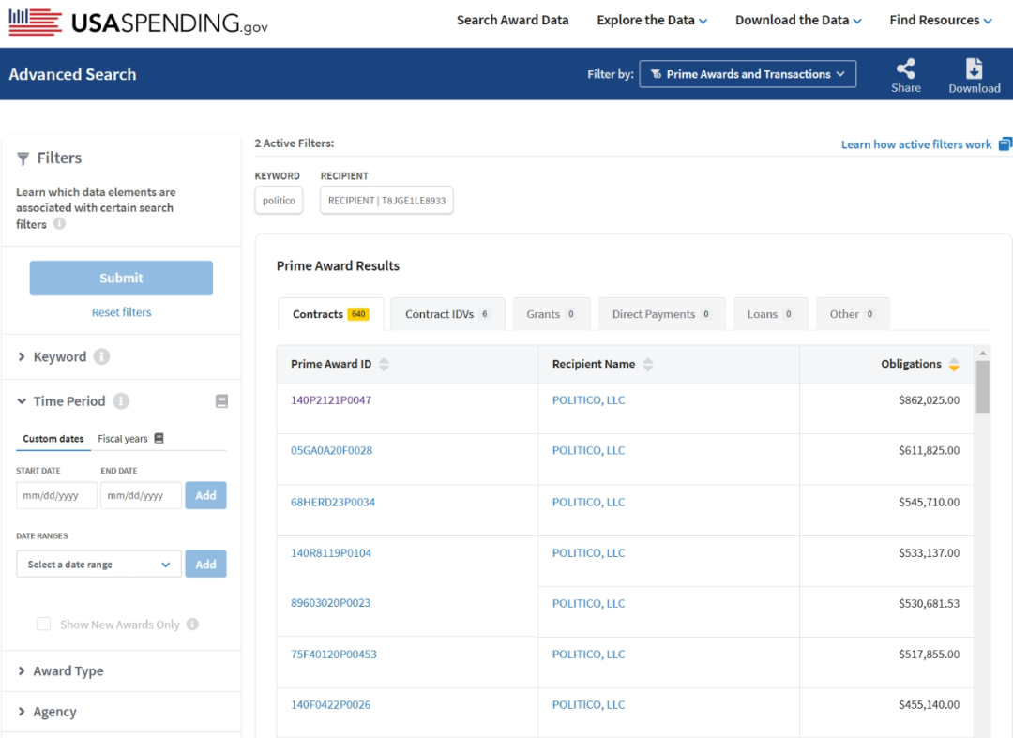The height and width of the screenshot is (738, 1013).
Task: Sort by Obligations arrows
Action: (954, 364)
